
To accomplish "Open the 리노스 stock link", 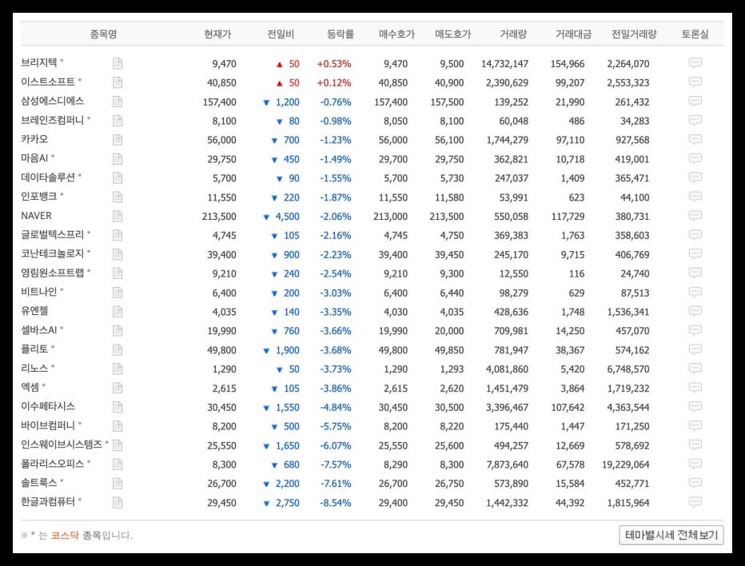I will tap(34, 369).
